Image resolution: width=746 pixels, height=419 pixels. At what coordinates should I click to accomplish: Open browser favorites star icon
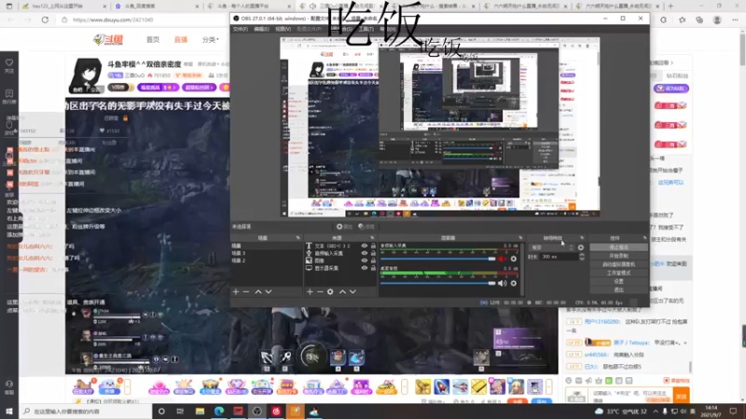682,20
